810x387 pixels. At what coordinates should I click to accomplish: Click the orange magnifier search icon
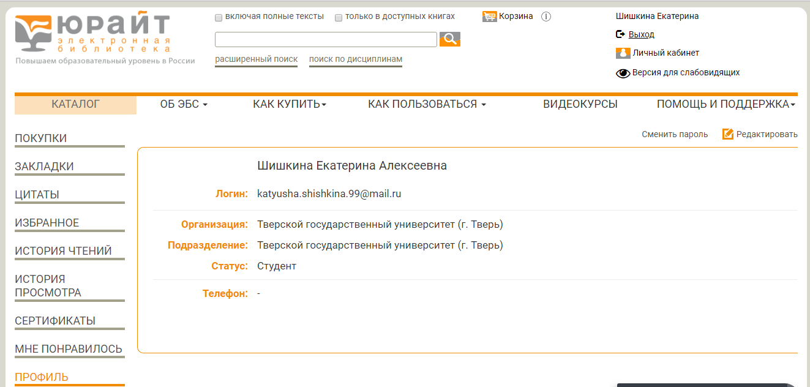tap(449, 39)
